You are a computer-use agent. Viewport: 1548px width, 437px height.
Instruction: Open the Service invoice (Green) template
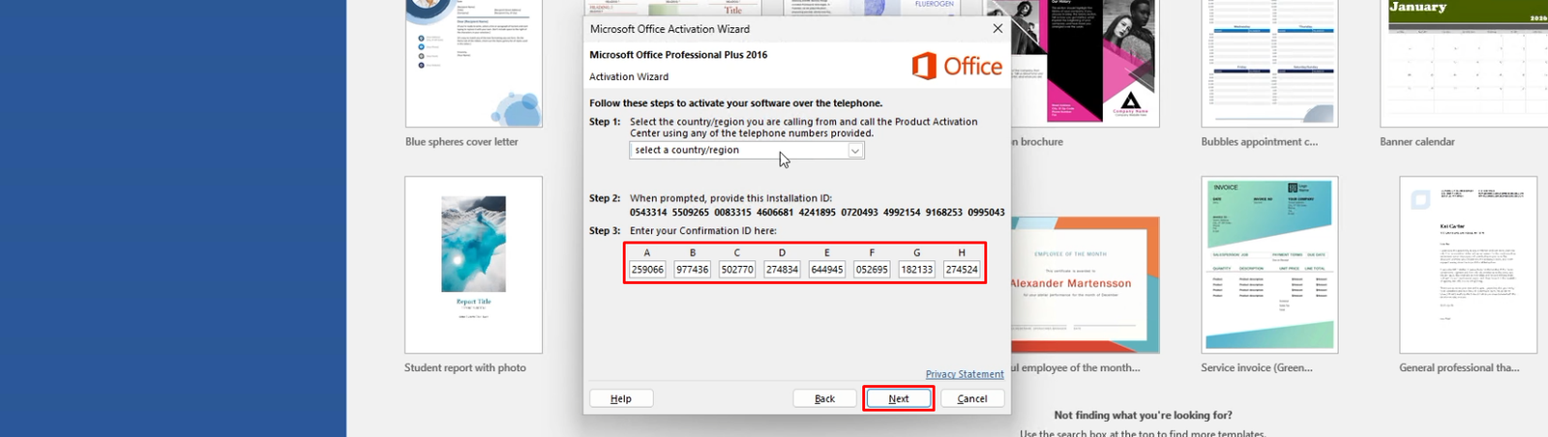click(1269, 265)
